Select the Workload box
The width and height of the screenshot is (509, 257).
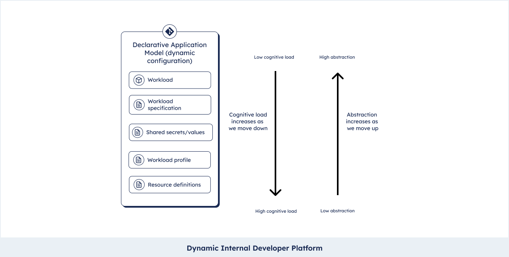170,80
